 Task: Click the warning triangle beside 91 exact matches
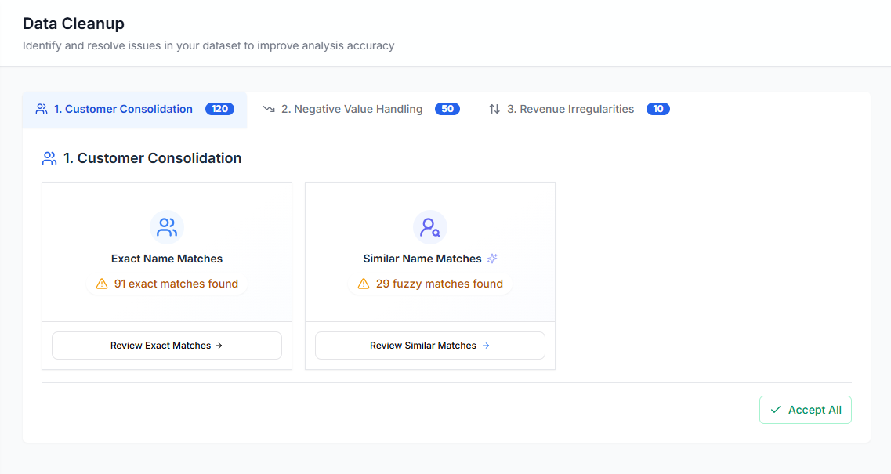[101, 284]
